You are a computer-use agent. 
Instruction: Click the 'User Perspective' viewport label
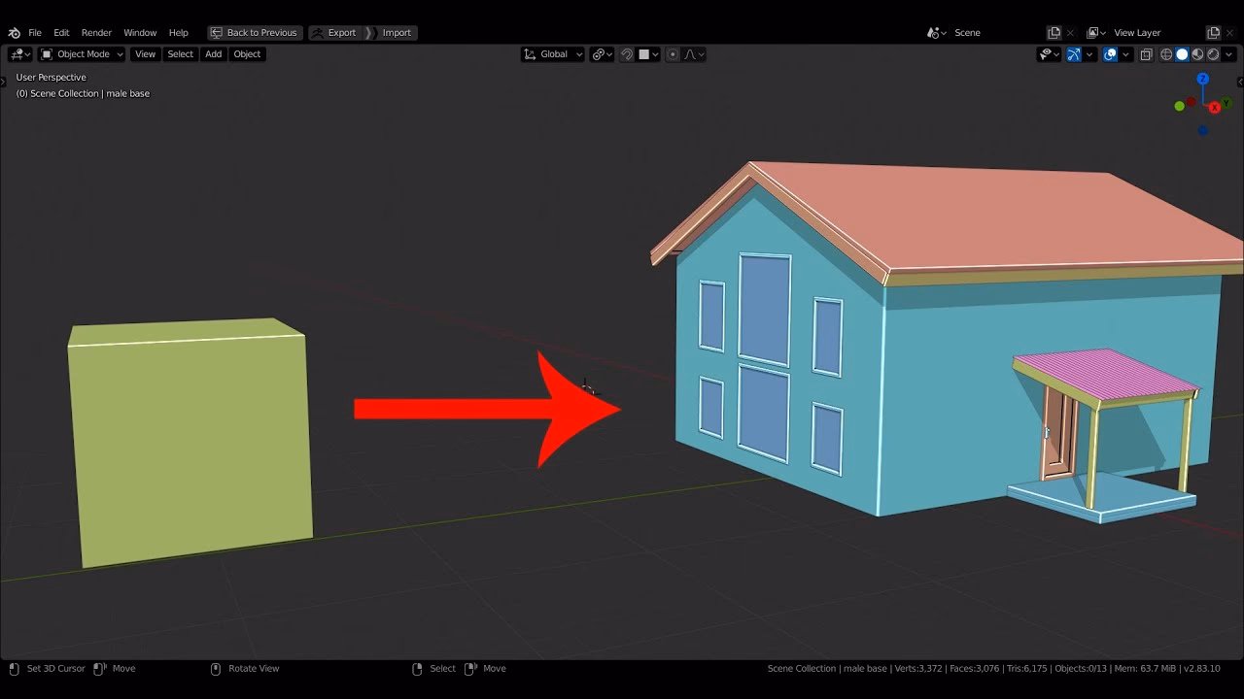tap(52, 78)
